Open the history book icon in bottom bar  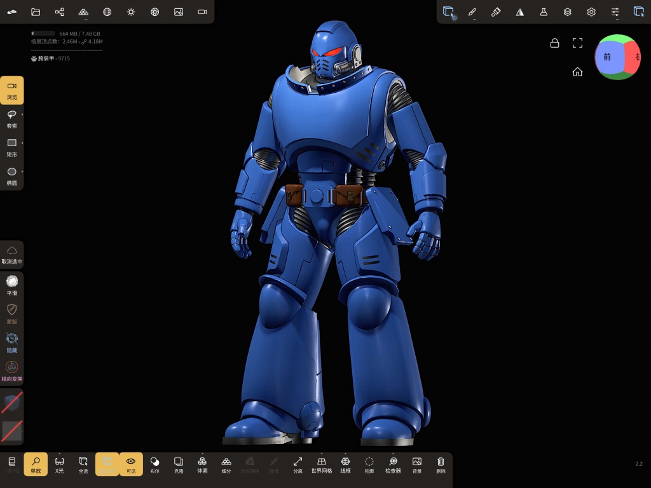(12, 464)
